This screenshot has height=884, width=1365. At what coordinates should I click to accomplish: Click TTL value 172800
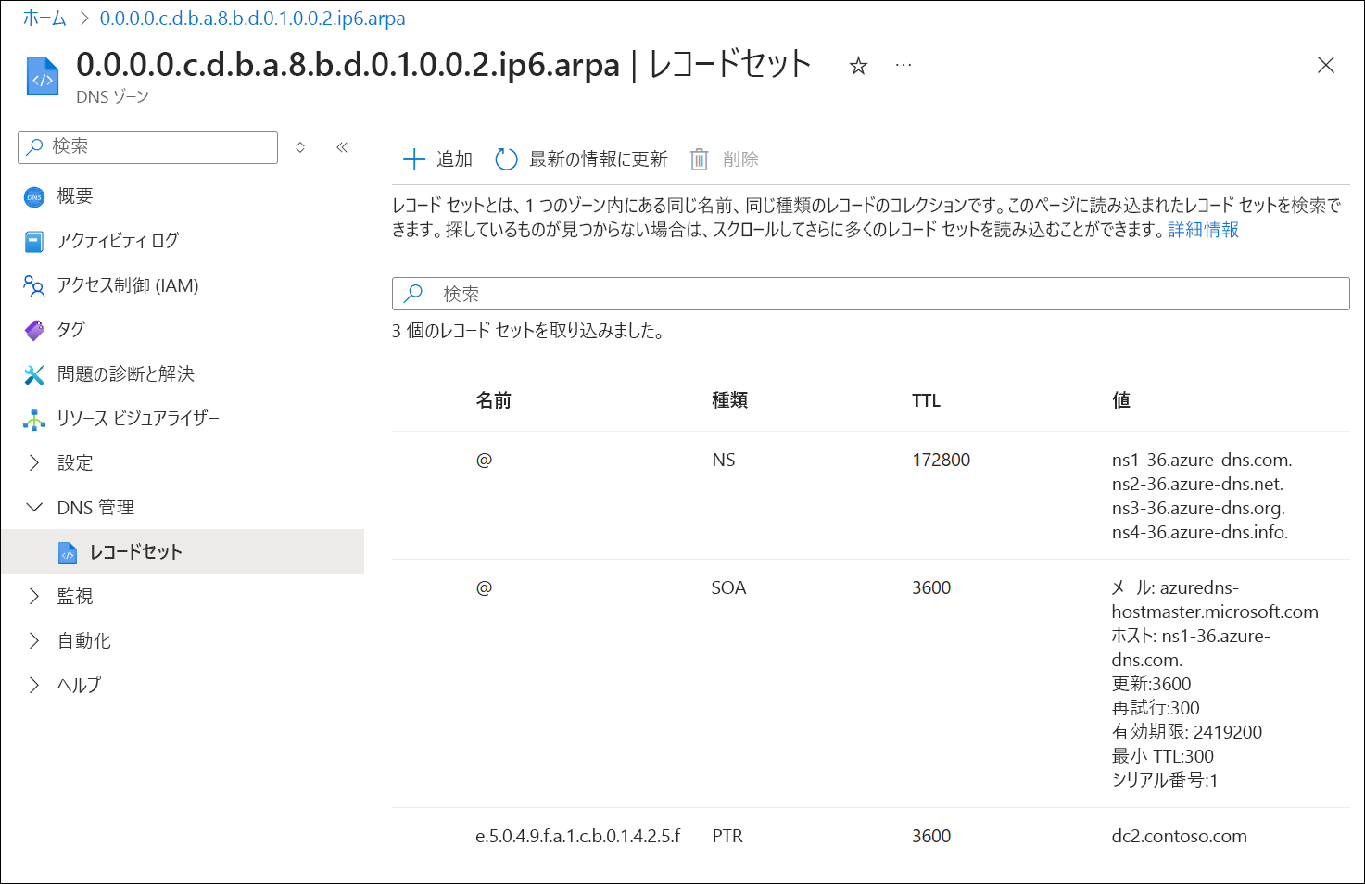941,461
